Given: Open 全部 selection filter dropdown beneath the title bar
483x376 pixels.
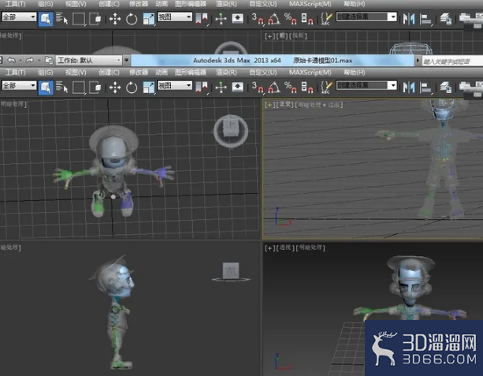Looking at the screenshot, I should click(x=19, y=85).
